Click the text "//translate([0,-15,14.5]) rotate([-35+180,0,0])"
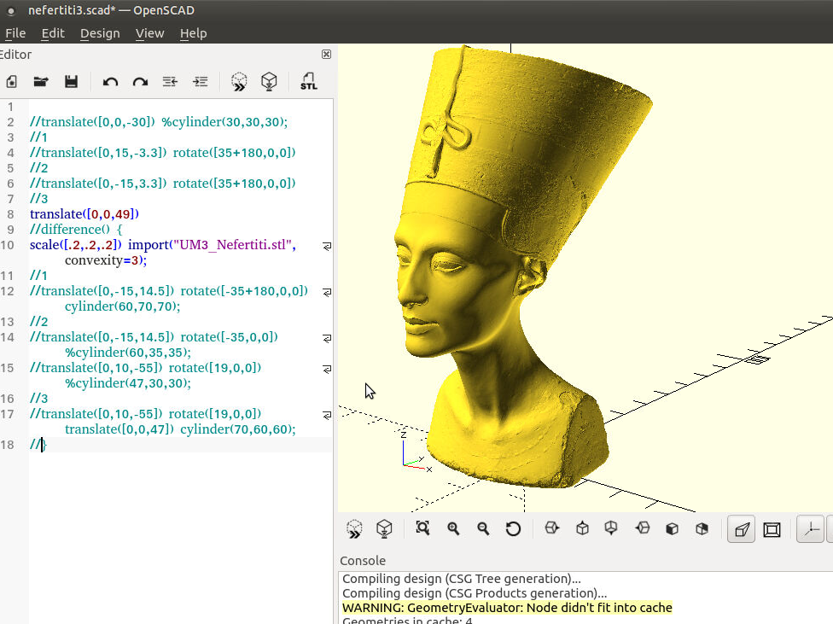Screen dimensions: 833x624 click(x=169, y=291)
